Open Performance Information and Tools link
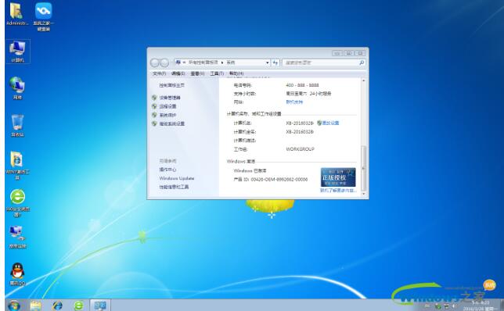 pos(174,187)
